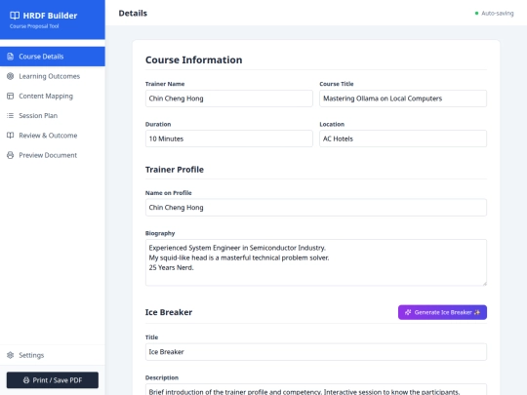Click the Session Plan list icon
The height and width of the screenshot is (395, 527).
click(x=11, y=115)
